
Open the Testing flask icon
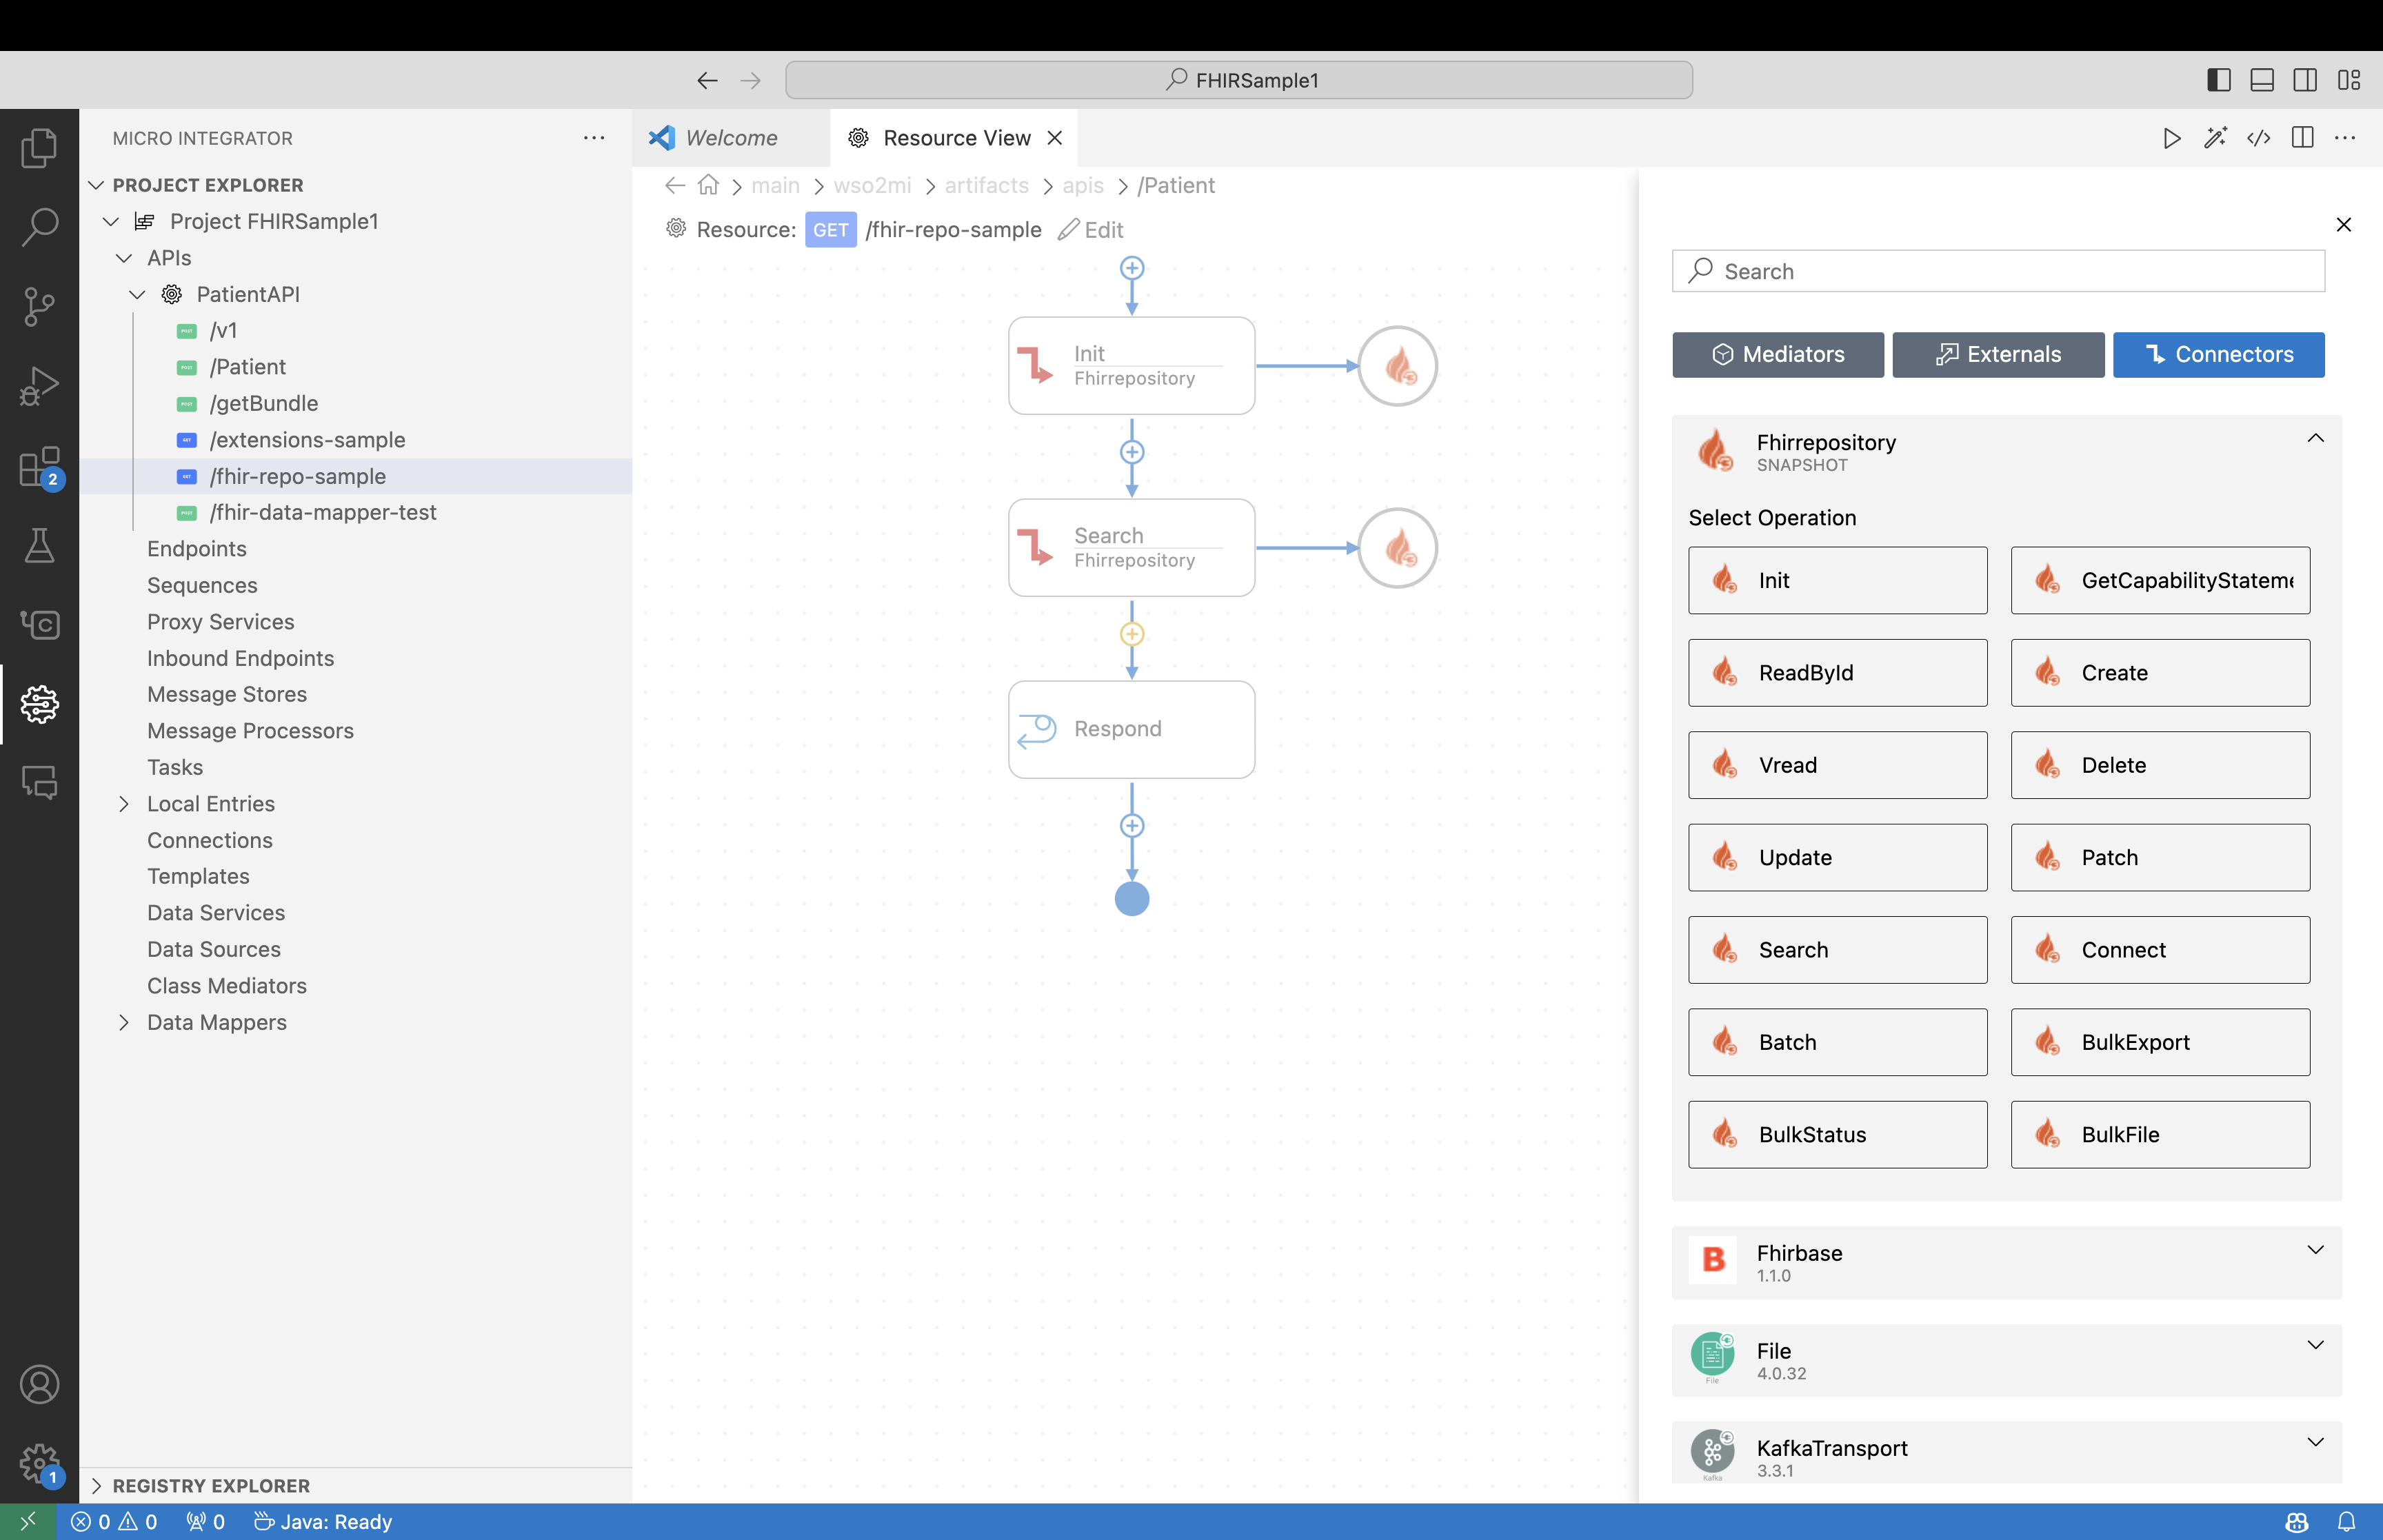(39, 545)
